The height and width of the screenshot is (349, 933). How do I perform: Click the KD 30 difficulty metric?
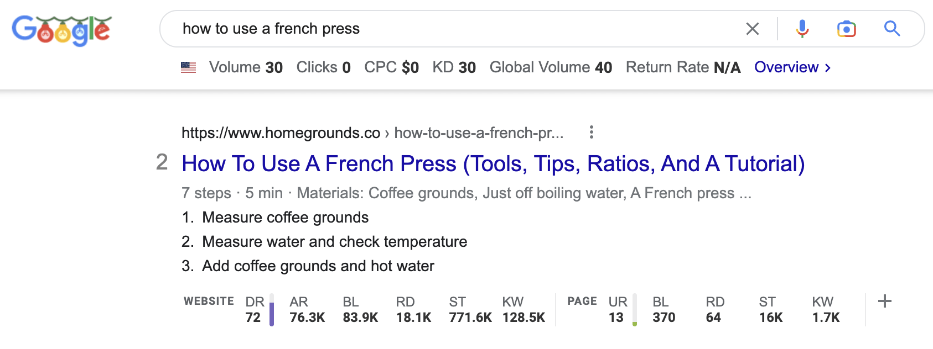(454, 67)
